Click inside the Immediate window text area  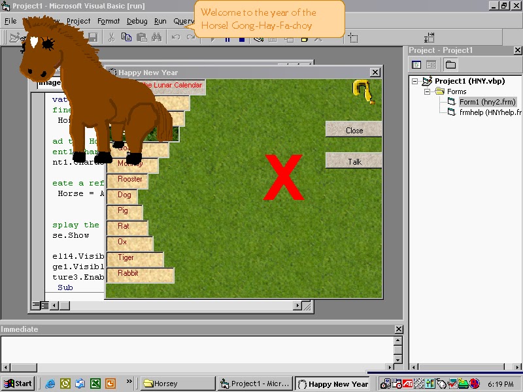tap(197, 350)
